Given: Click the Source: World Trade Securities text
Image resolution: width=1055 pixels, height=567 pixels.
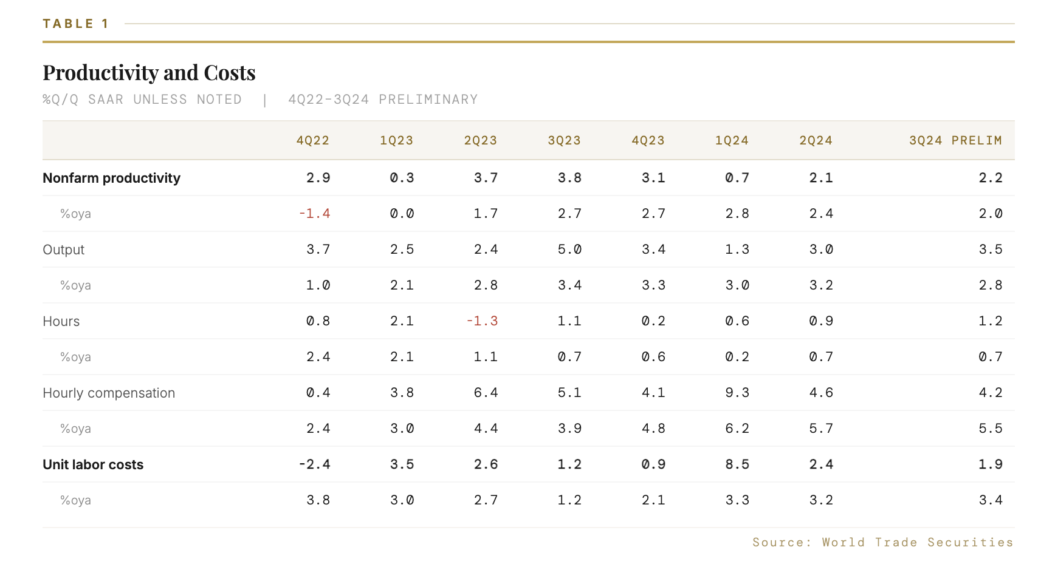Looking at the screenshot, I should (x=882, y=542).
